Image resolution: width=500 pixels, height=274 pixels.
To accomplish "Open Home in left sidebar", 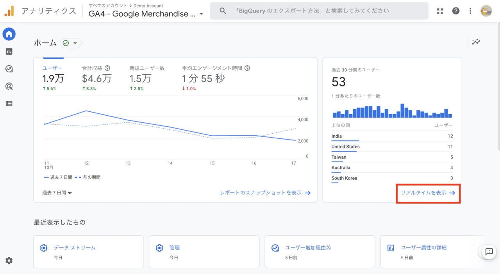I will coord(9,34).
